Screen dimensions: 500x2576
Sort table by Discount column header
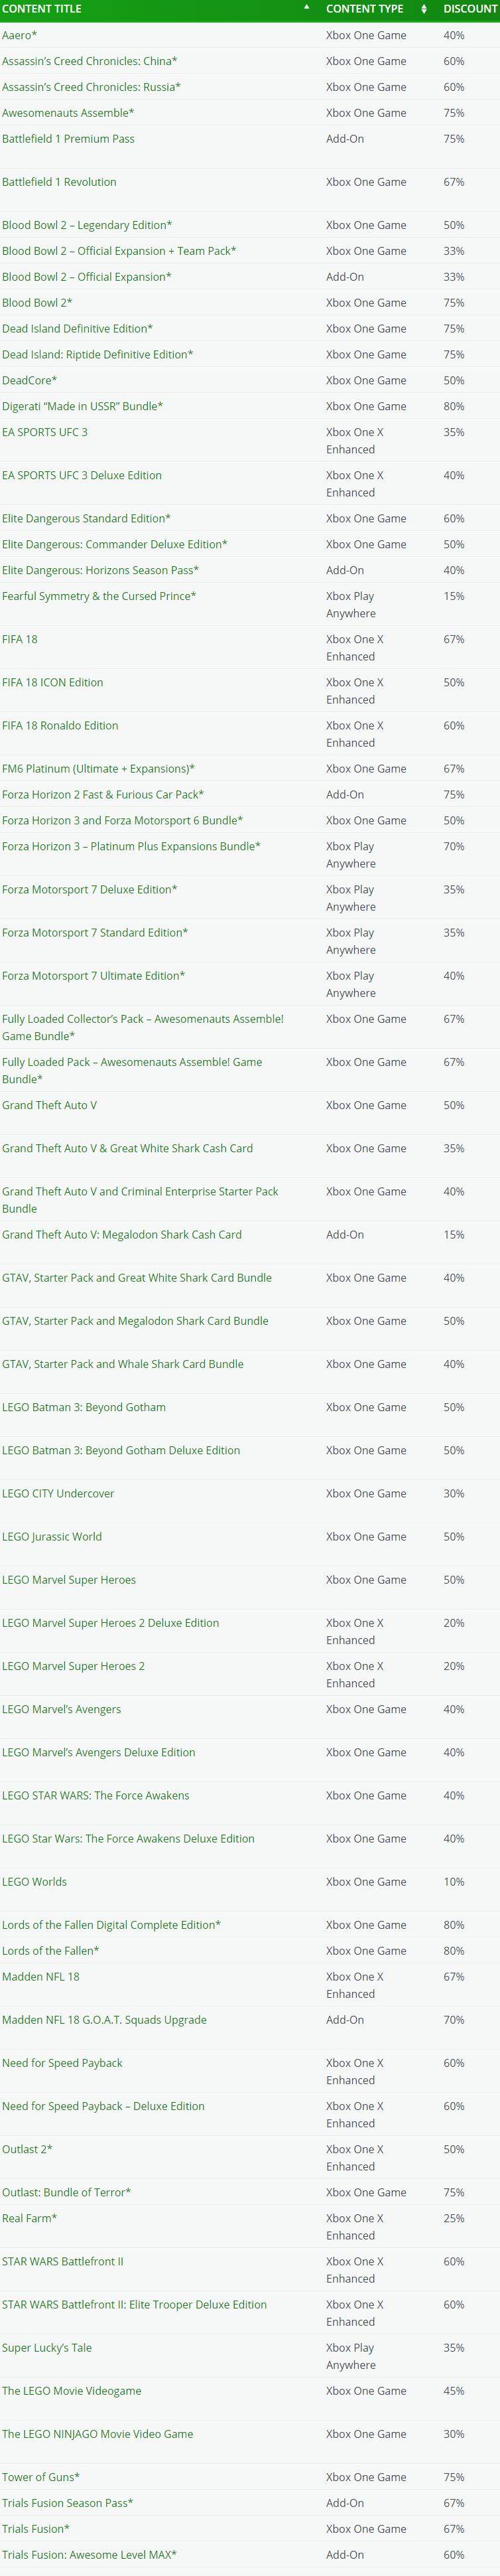(x=470, y=9)
